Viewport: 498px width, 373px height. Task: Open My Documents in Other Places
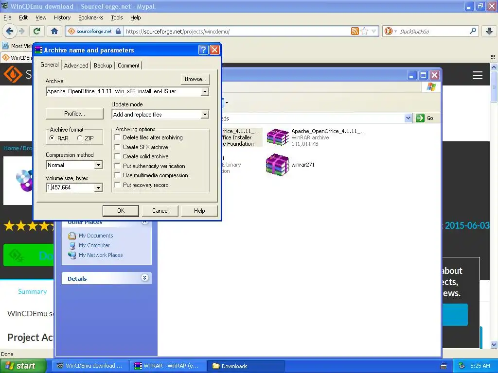point(96,236)
